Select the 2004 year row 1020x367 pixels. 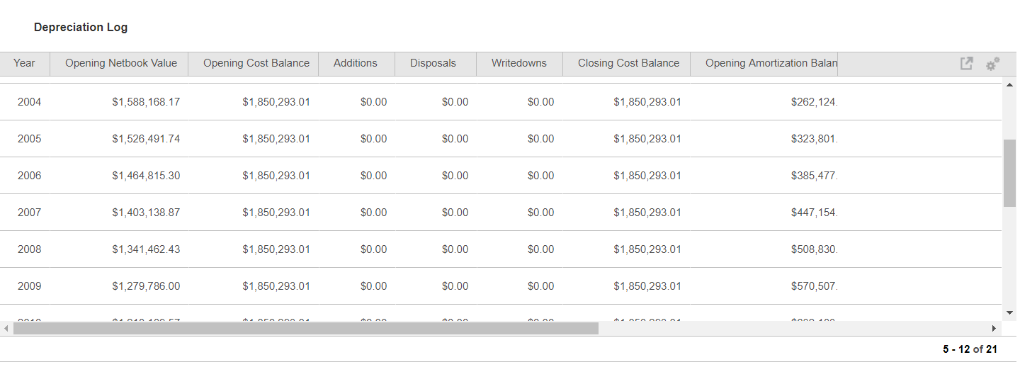click(30, 102)
